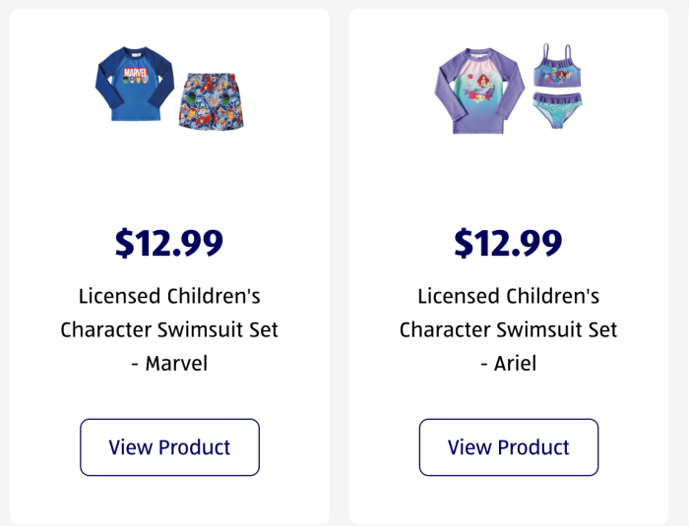689x526 pixels.
Task: Click the purple Ariel long-sleeve rash guard
Action: click(x=479, y=90)
